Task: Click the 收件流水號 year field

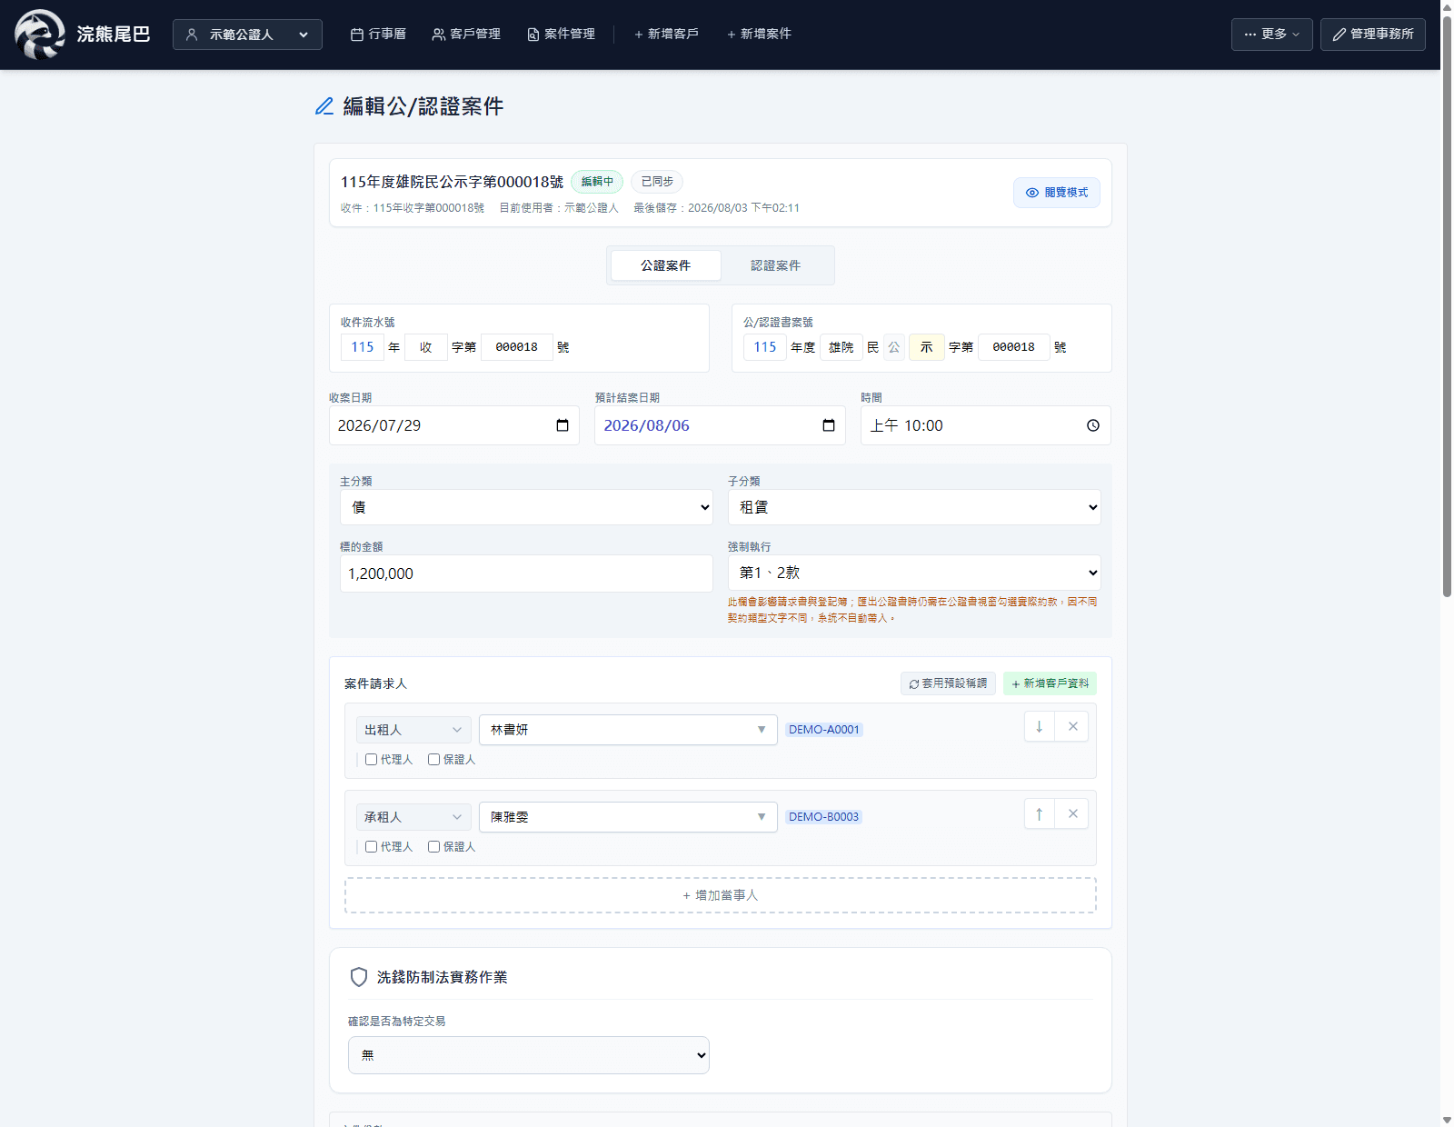Action: coord(363,347)
